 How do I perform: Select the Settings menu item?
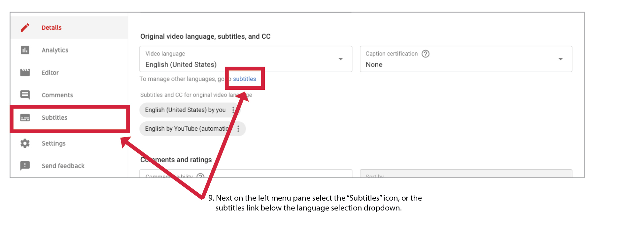[53, 143]
